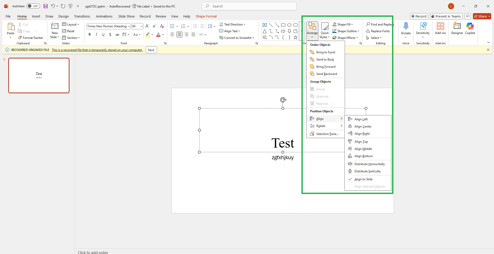This screenshot has width=494, height=254.
Task: Toggle the Align to Slide option
Action: [368, 179]
